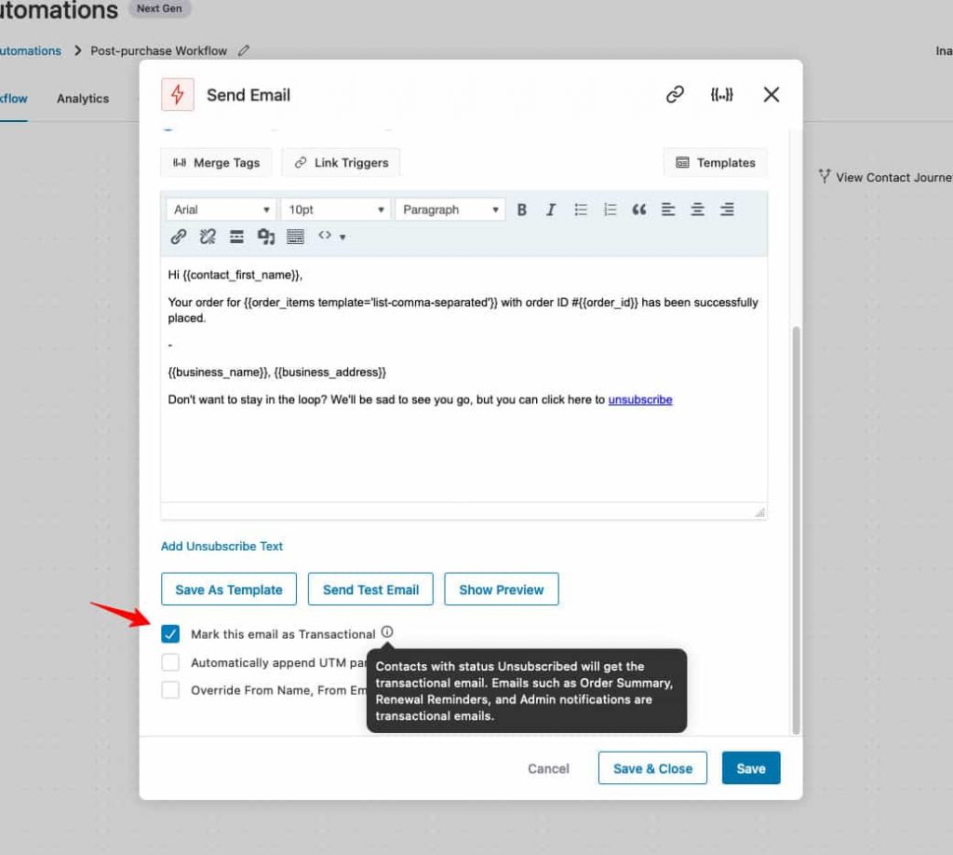Open merge tags via curly braces header icon

721,94
